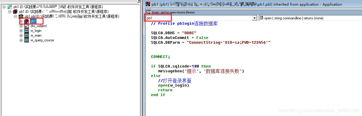Click the messagebox call line

[x=201, y=71]
